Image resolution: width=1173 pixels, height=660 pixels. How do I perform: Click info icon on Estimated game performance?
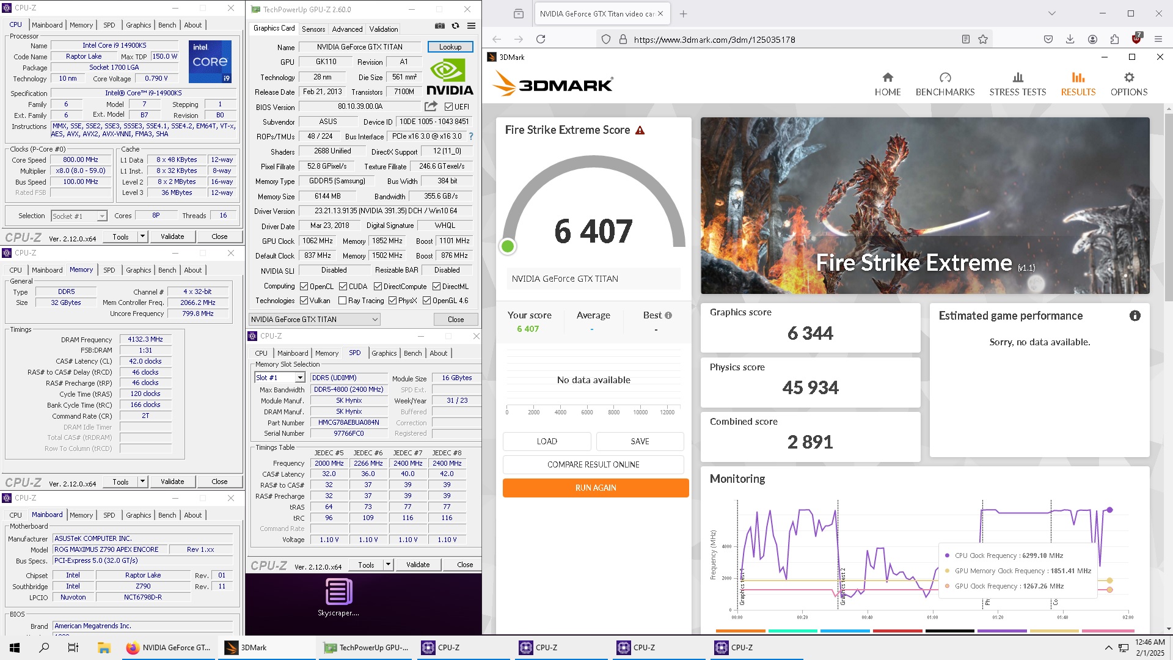pyautogui.click(x=1135, y=316)
